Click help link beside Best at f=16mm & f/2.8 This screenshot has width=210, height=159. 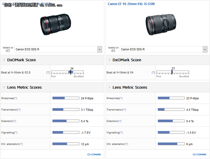[x=48, y=72]
